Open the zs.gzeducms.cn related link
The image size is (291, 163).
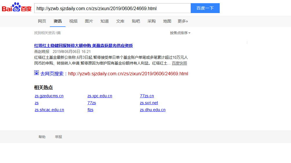click(49, 96)
